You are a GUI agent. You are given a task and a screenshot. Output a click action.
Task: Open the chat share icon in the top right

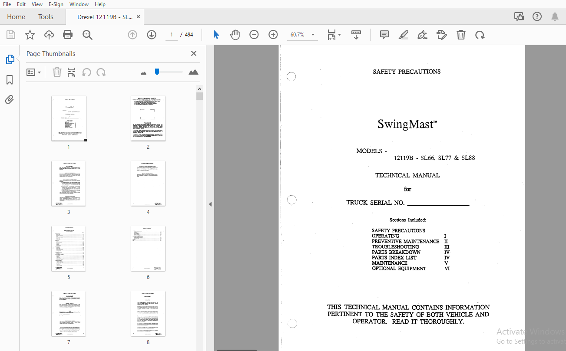(x=519, y=16)
